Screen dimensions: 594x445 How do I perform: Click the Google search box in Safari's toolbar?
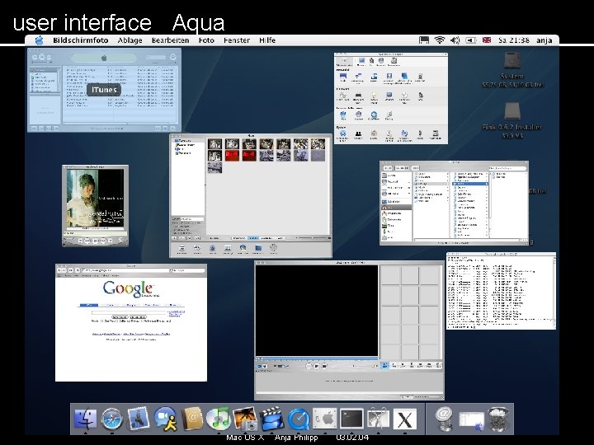pos(187,270)
